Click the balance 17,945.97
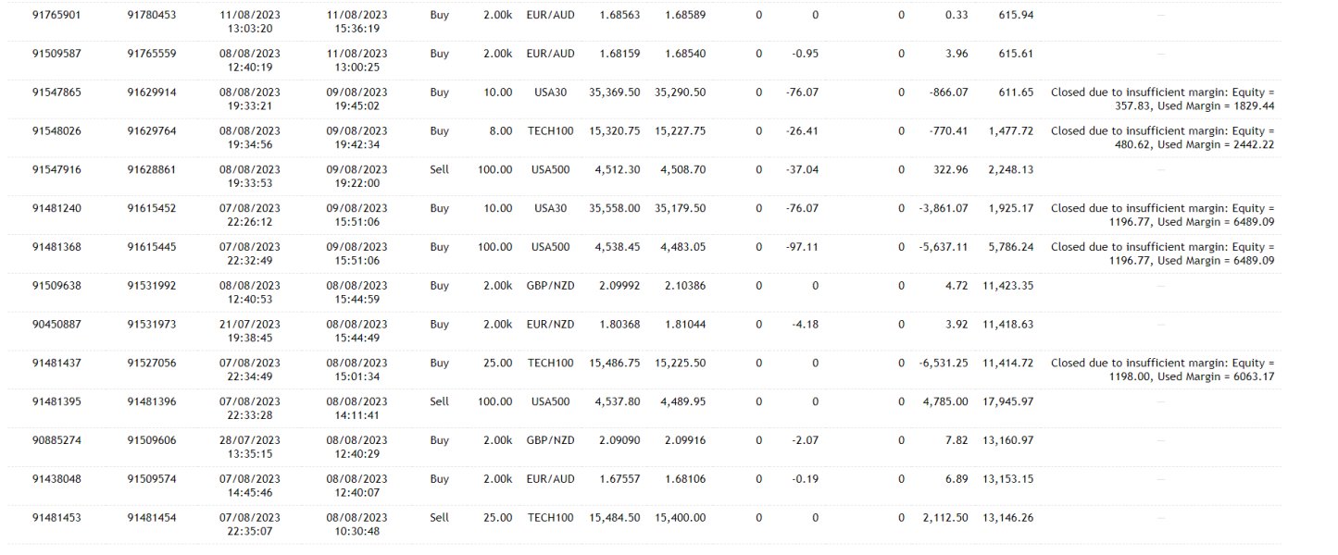This screenshot has height=555, width=1338. [1008, 402]
